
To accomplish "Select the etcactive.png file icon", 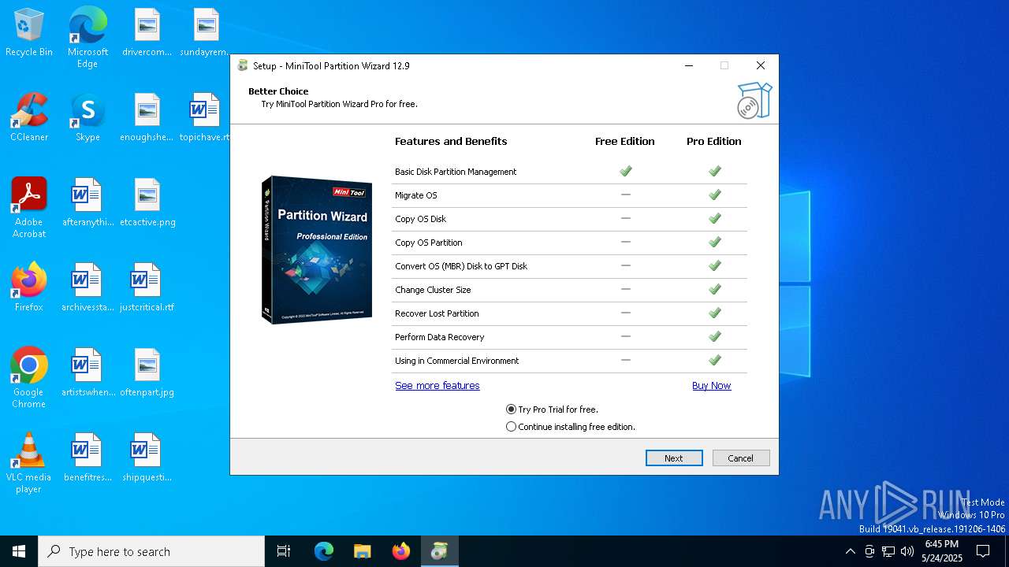I will click(x=147, y=203).
